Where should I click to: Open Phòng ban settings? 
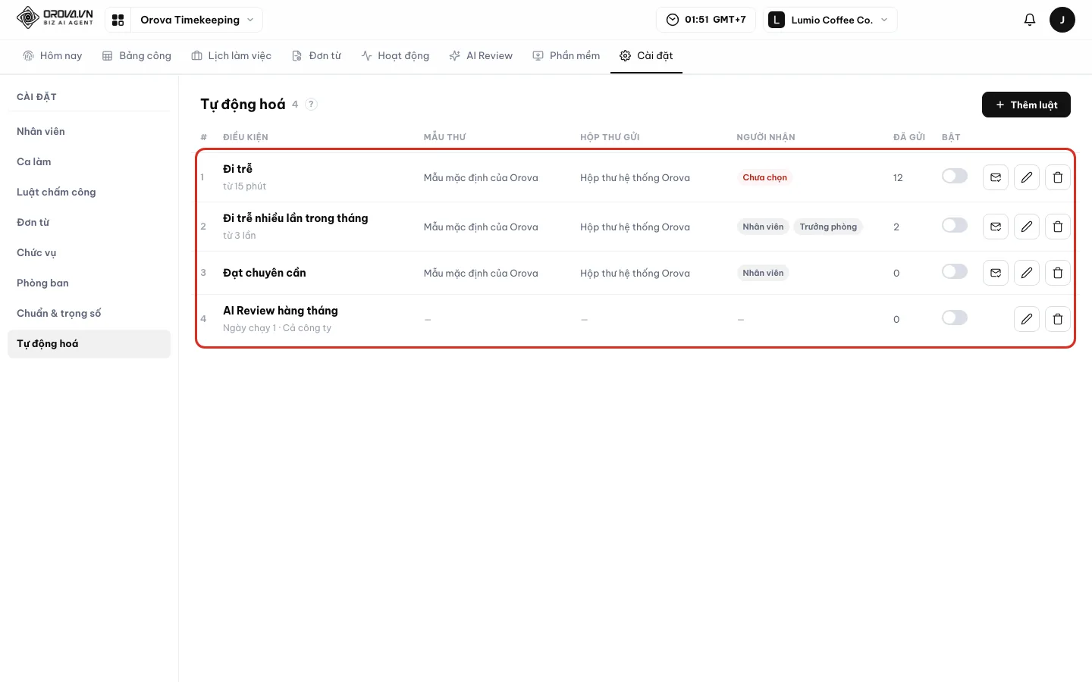89,283
